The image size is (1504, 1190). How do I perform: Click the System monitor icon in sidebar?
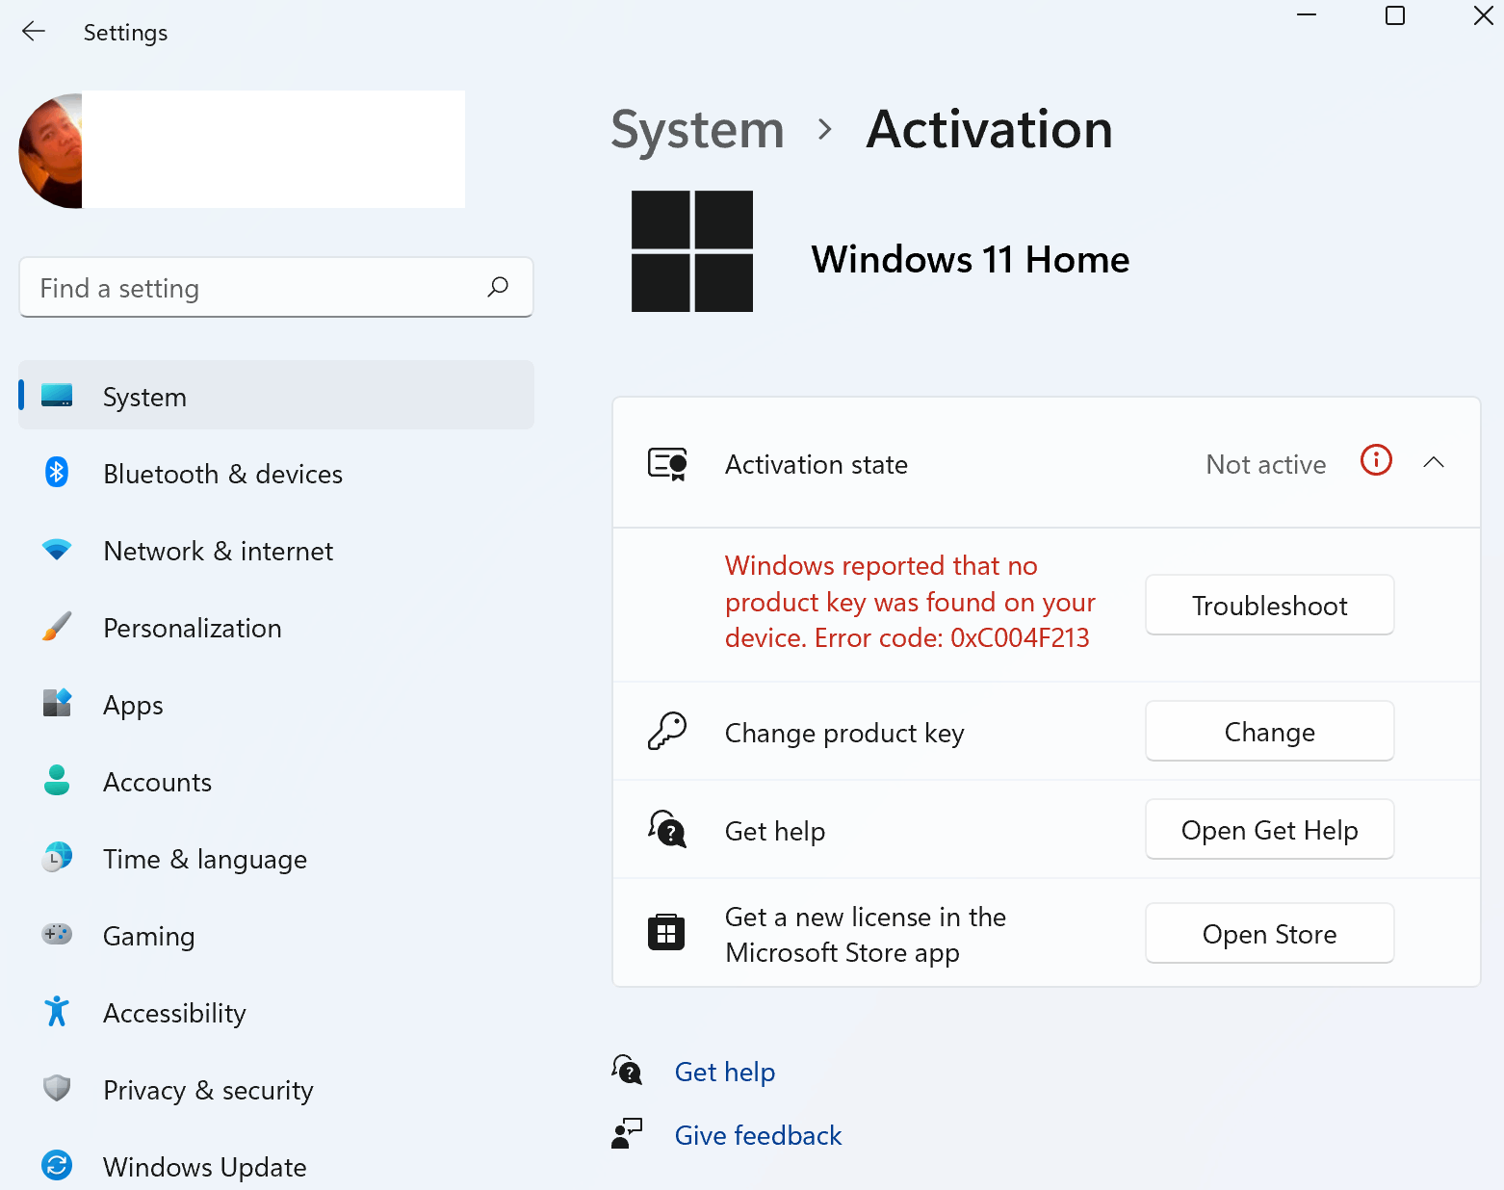(57, 396)
